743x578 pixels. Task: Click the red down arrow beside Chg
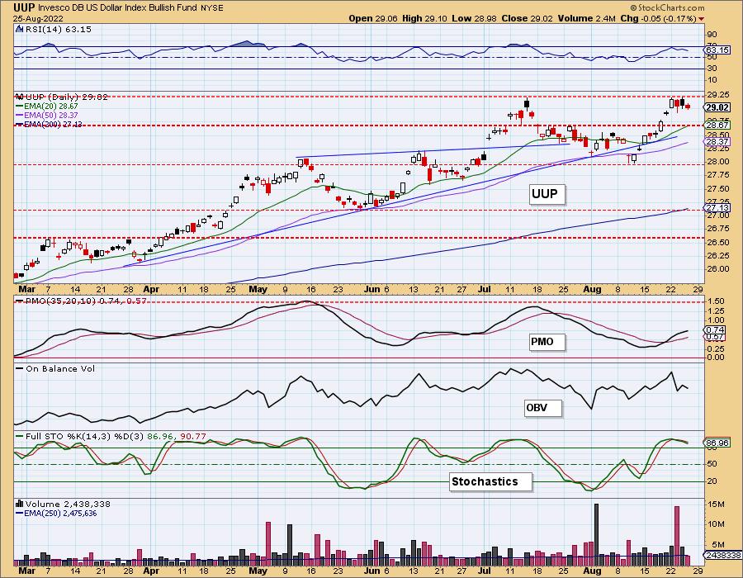click(x=701, y=19)
